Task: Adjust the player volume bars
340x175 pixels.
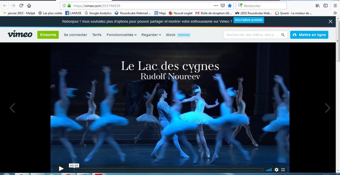Action: tap(269, 170)
